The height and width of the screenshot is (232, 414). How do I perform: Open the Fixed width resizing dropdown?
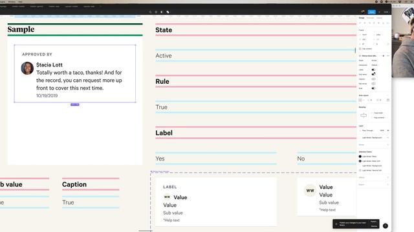tap(378, 113)
